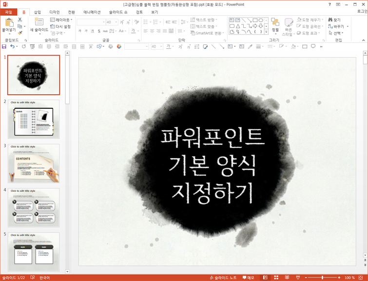The height and width of the screenshot is (281, 368).
Task: Click the zoom slider handle
Action: pyautogui.click(x=323, y=278)
